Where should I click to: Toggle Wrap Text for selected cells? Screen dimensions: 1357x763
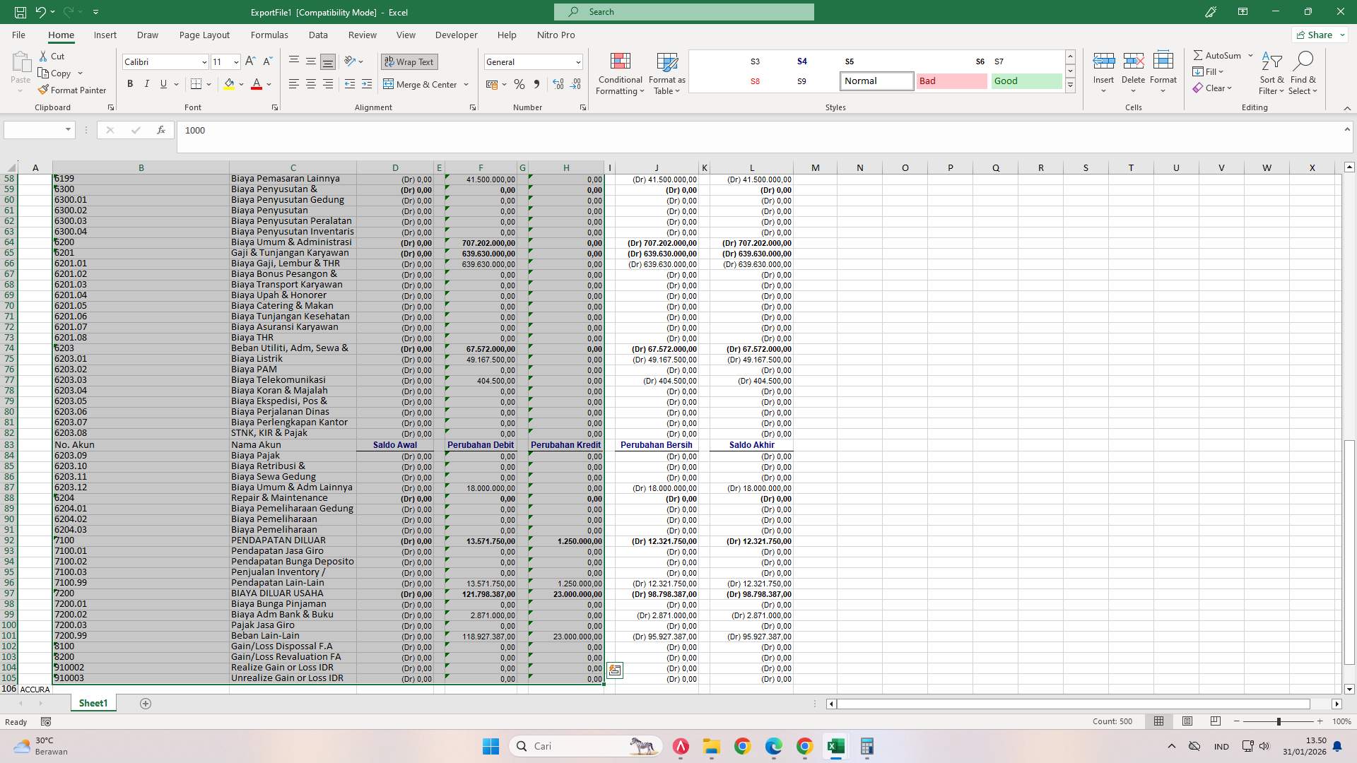pyautogui.click(x=409, y=61)
